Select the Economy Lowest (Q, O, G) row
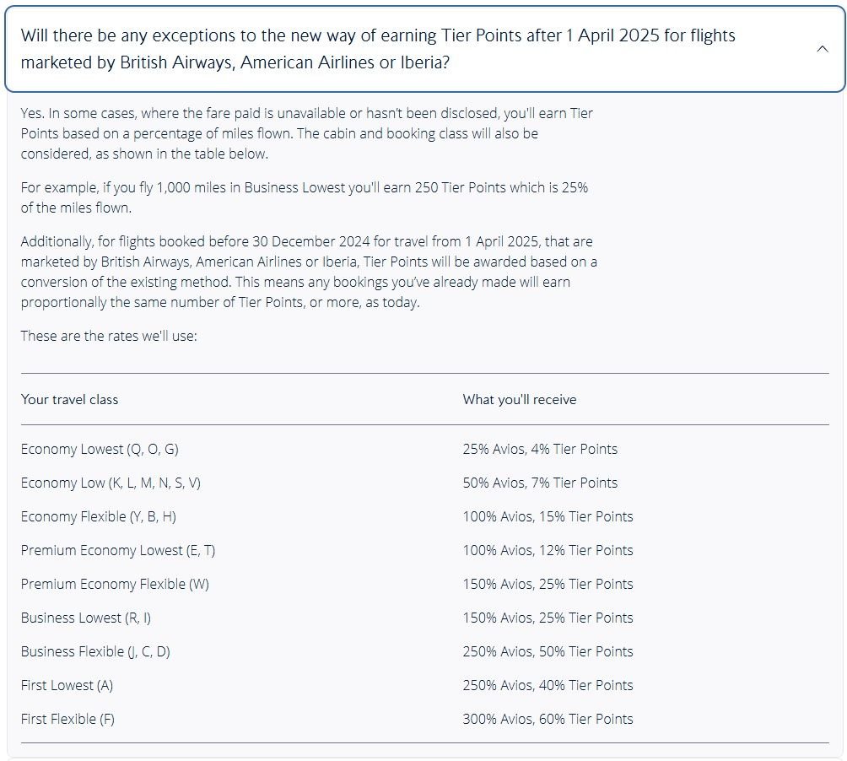The height and width of the screenshot is (761, 847). click(100, 449)
